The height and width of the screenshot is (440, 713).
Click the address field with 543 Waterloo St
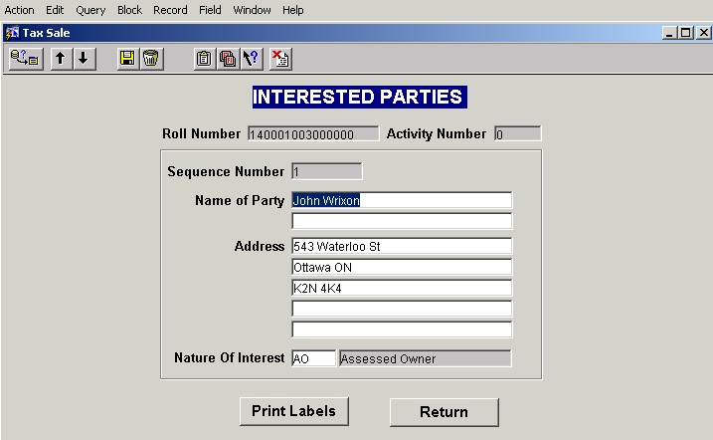click(x=402, y=246)
